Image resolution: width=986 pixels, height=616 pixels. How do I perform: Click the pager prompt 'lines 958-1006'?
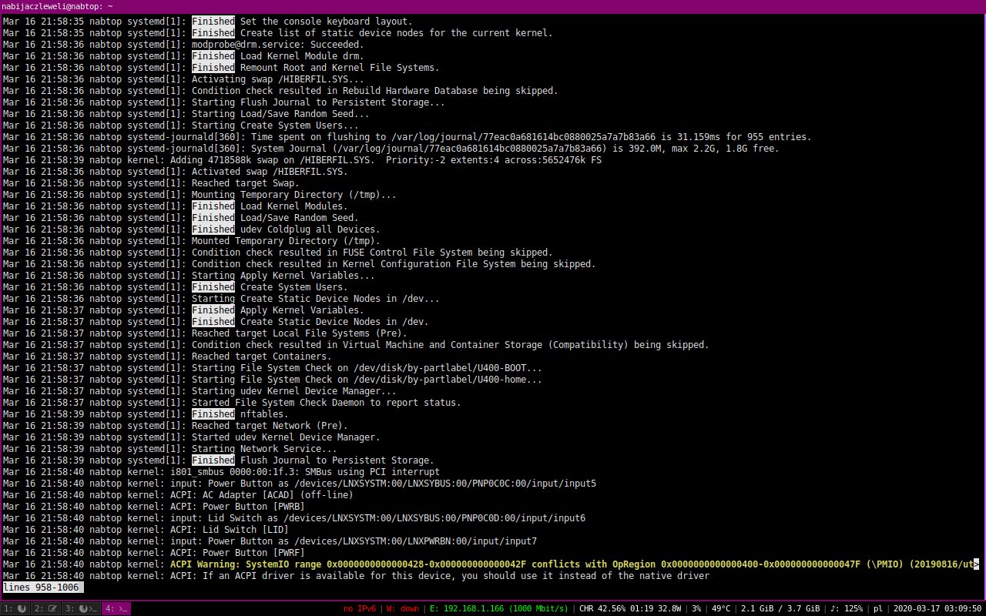(x=42, y=588)
